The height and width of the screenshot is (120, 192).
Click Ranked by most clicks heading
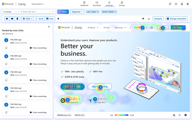[x=13, y=30]
